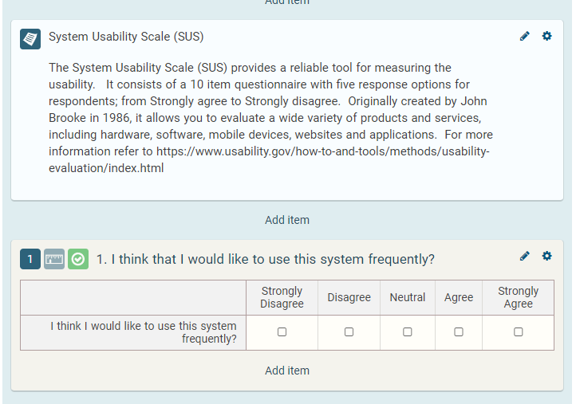Edit question 1 using its pencil icon

click(x=524, y=256)
